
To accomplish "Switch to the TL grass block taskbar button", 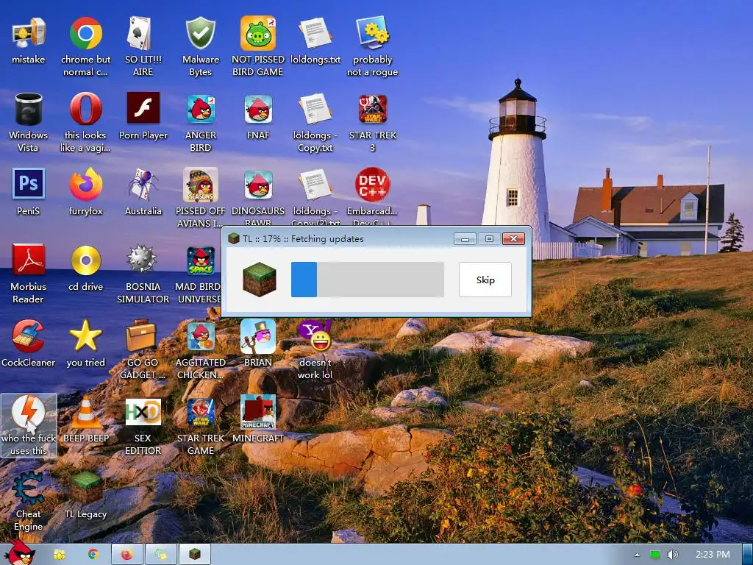I will pyautogui.click(x=194, y=555).
